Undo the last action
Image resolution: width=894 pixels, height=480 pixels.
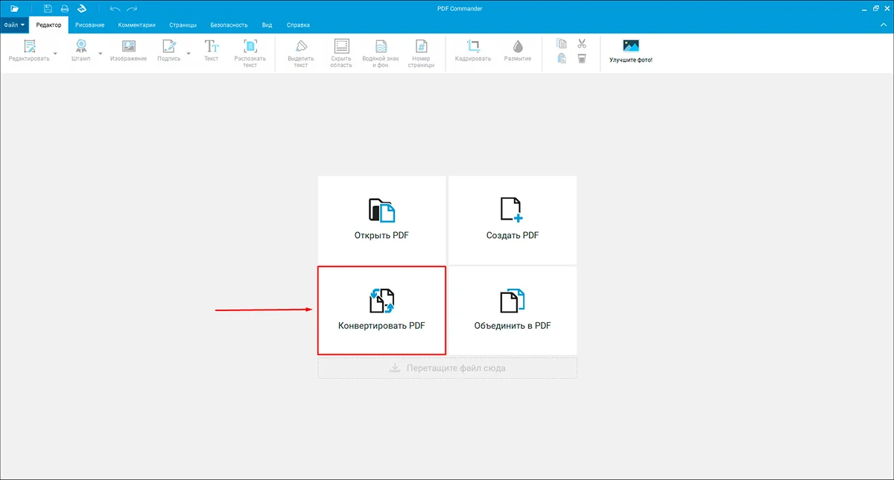tap(114, 8)
